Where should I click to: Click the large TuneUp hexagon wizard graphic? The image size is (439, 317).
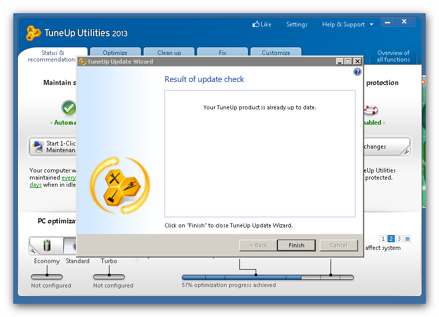120,185
